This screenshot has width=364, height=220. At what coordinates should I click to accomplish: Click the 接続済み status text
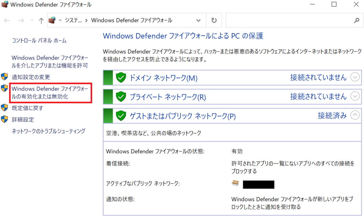pyautogui.click(x=332, y=115)
